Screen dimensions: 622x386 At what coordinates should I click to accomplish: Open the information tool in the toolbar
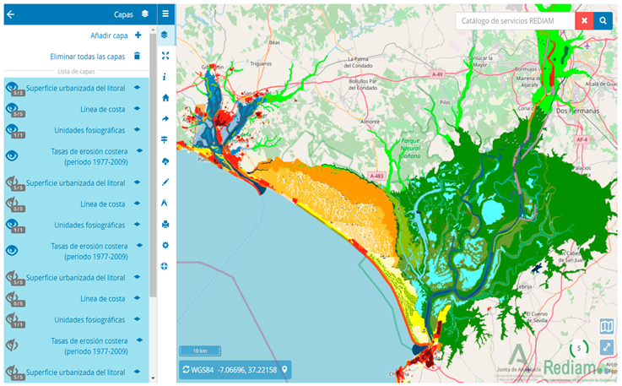pos(165,77)
